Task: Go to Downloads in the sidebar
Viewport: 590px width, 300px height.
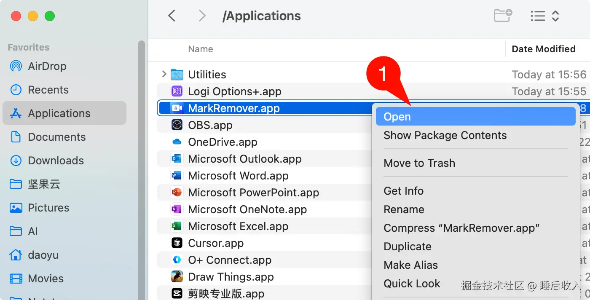Action: (x=56, y=161)
